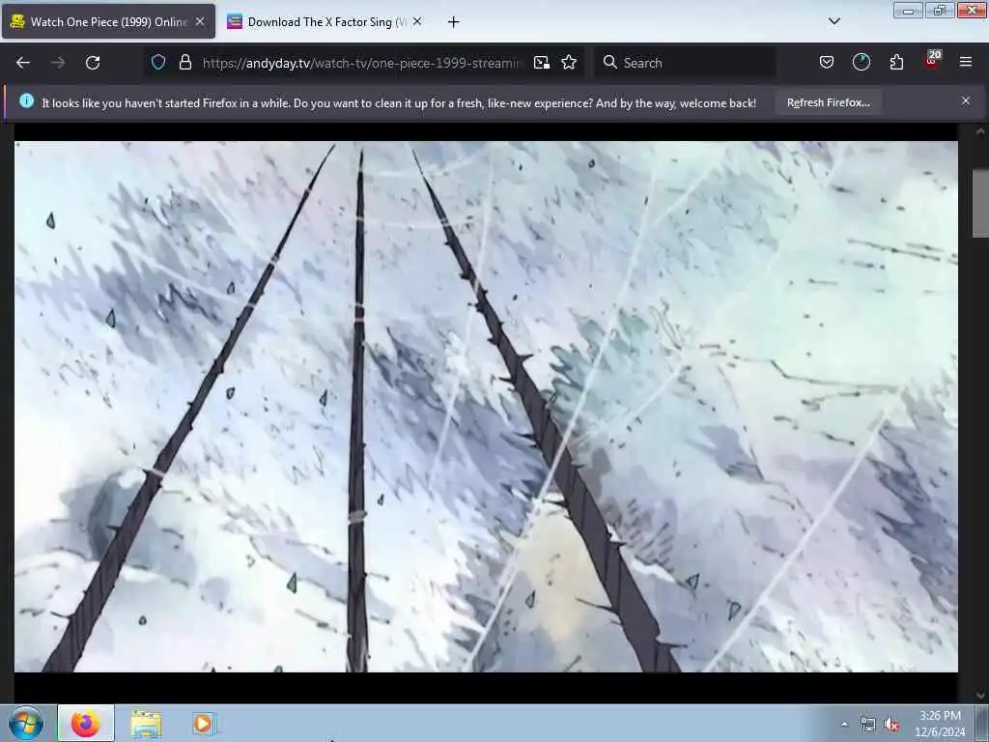Screen dimensions: 989x742
Task: Click the muted volume tray icon
Action: click(891, 725)
